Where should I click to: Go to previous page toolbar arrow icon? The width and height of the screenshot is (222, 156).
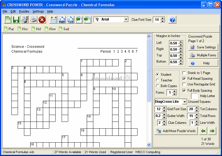tap(79, 19)
